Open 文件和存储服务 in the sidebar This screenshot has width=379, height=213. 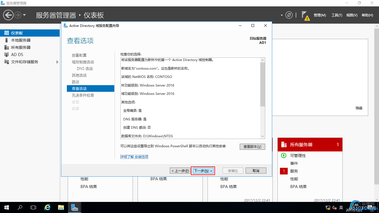tap(30, 62)
